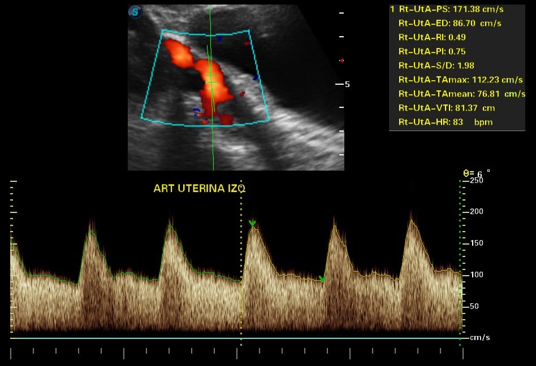Select the Rt-UtA-PS measurement row
536x366 pixels.
[x=451, y=10]
